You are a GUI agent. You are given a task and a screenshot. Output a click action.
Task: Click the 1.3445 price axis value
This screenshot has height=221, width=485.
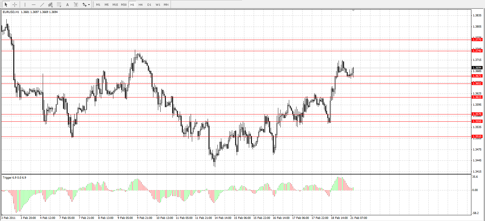(477, 160)
